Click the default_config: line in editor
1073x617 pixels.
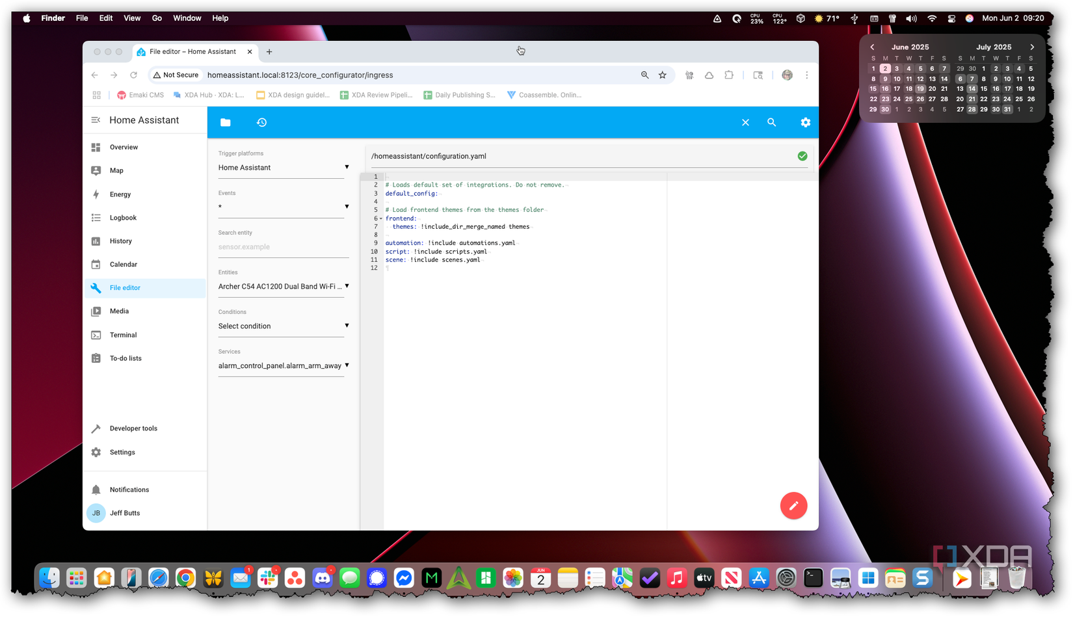click(411, 194)
